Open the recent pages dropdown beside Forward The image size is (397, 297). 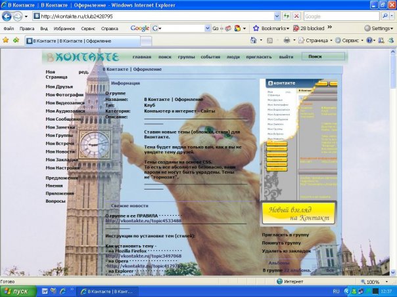[x=26, y=16]
